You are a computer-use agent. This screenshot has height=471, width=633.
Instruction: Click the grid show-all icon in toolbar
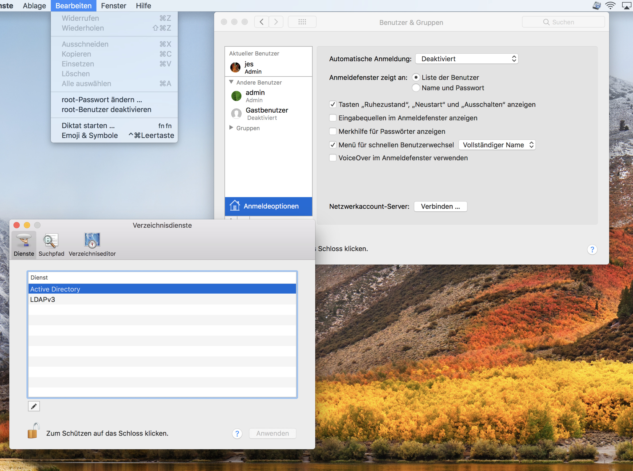point(302,22)
